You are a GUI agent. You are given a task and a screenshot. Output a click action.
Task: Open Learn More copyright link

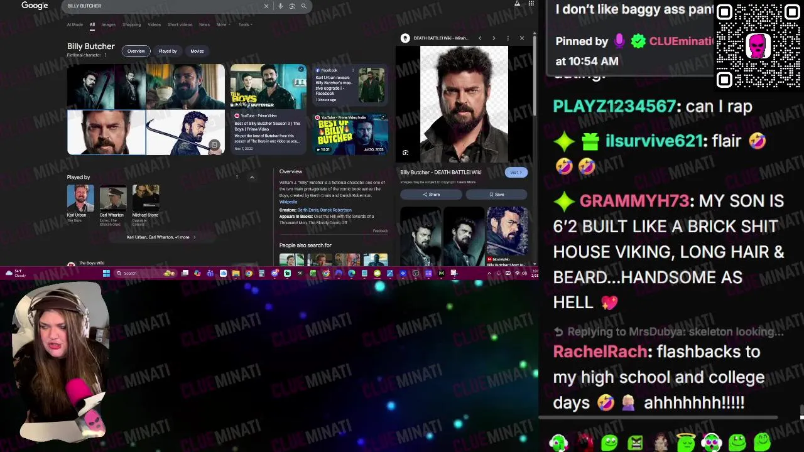(467, 182)
